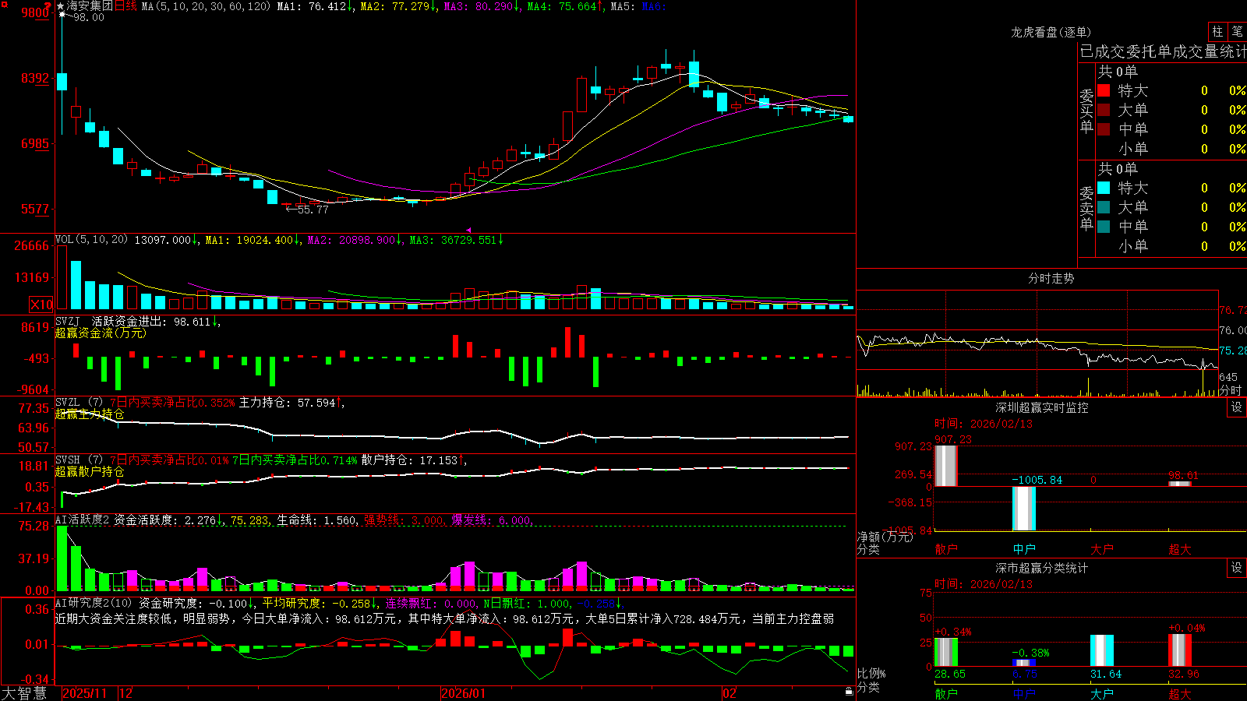Click the 超赢主力持仓 label

click(90, 414)
